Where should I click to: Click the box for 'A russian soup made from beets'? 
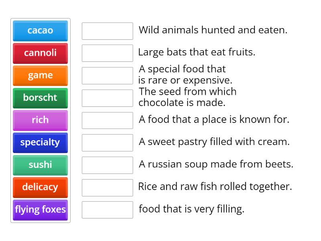point(107,165)
